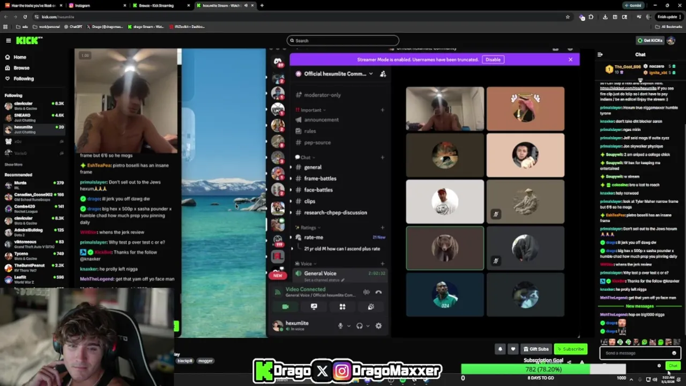Select the bear avatar participant tile

(x=445, y=248)
